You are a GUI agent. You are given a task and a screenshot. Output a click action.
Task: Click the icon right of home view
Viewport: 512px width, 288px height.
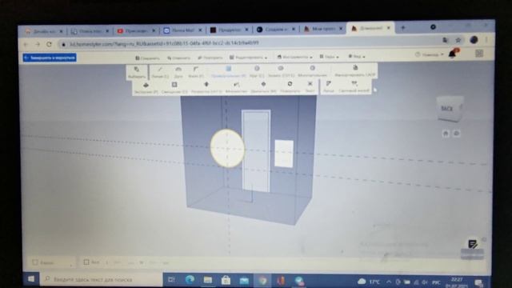(x=457, y=134)
